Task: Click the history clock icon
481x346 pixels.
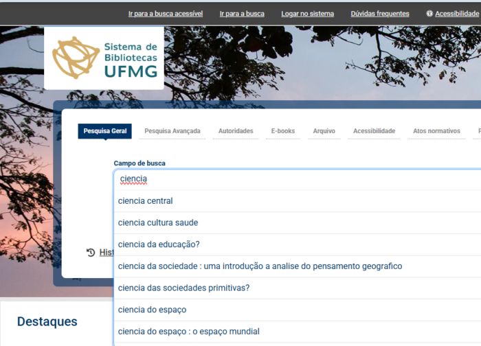Action: point(91,252)
